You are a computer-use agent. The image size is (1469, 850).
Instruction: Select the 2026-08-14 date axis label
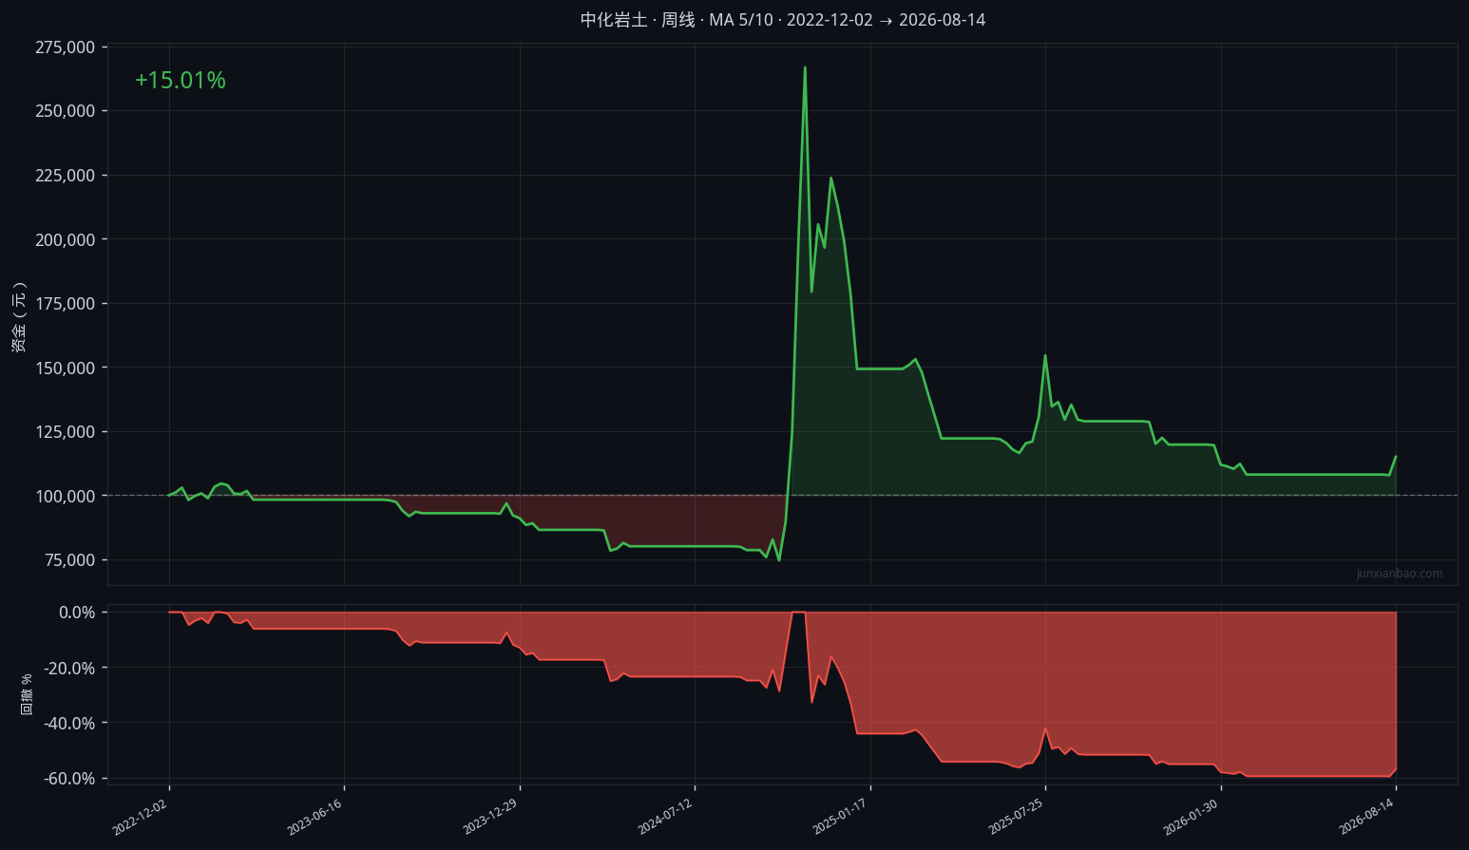coord(1366,817)
